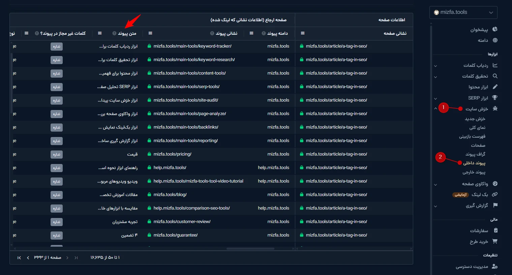Open column menu for متن پیوند header

click(100, 33)
